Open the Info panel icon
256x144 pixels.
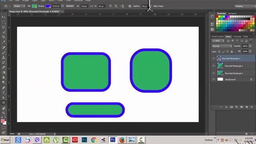(212, 29)
